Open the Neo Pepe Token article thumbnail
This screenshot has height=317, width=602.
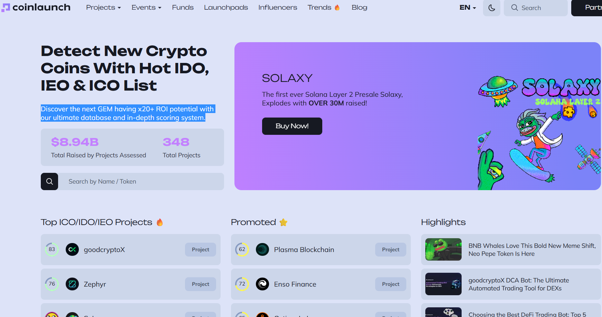pyautogui.click(x=443, y=250)
